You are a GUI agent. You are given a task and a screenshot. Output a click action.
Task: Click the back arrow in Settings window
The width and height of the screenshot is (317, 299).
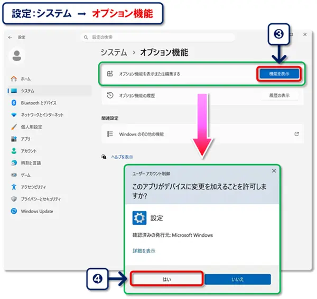(10, 37)
